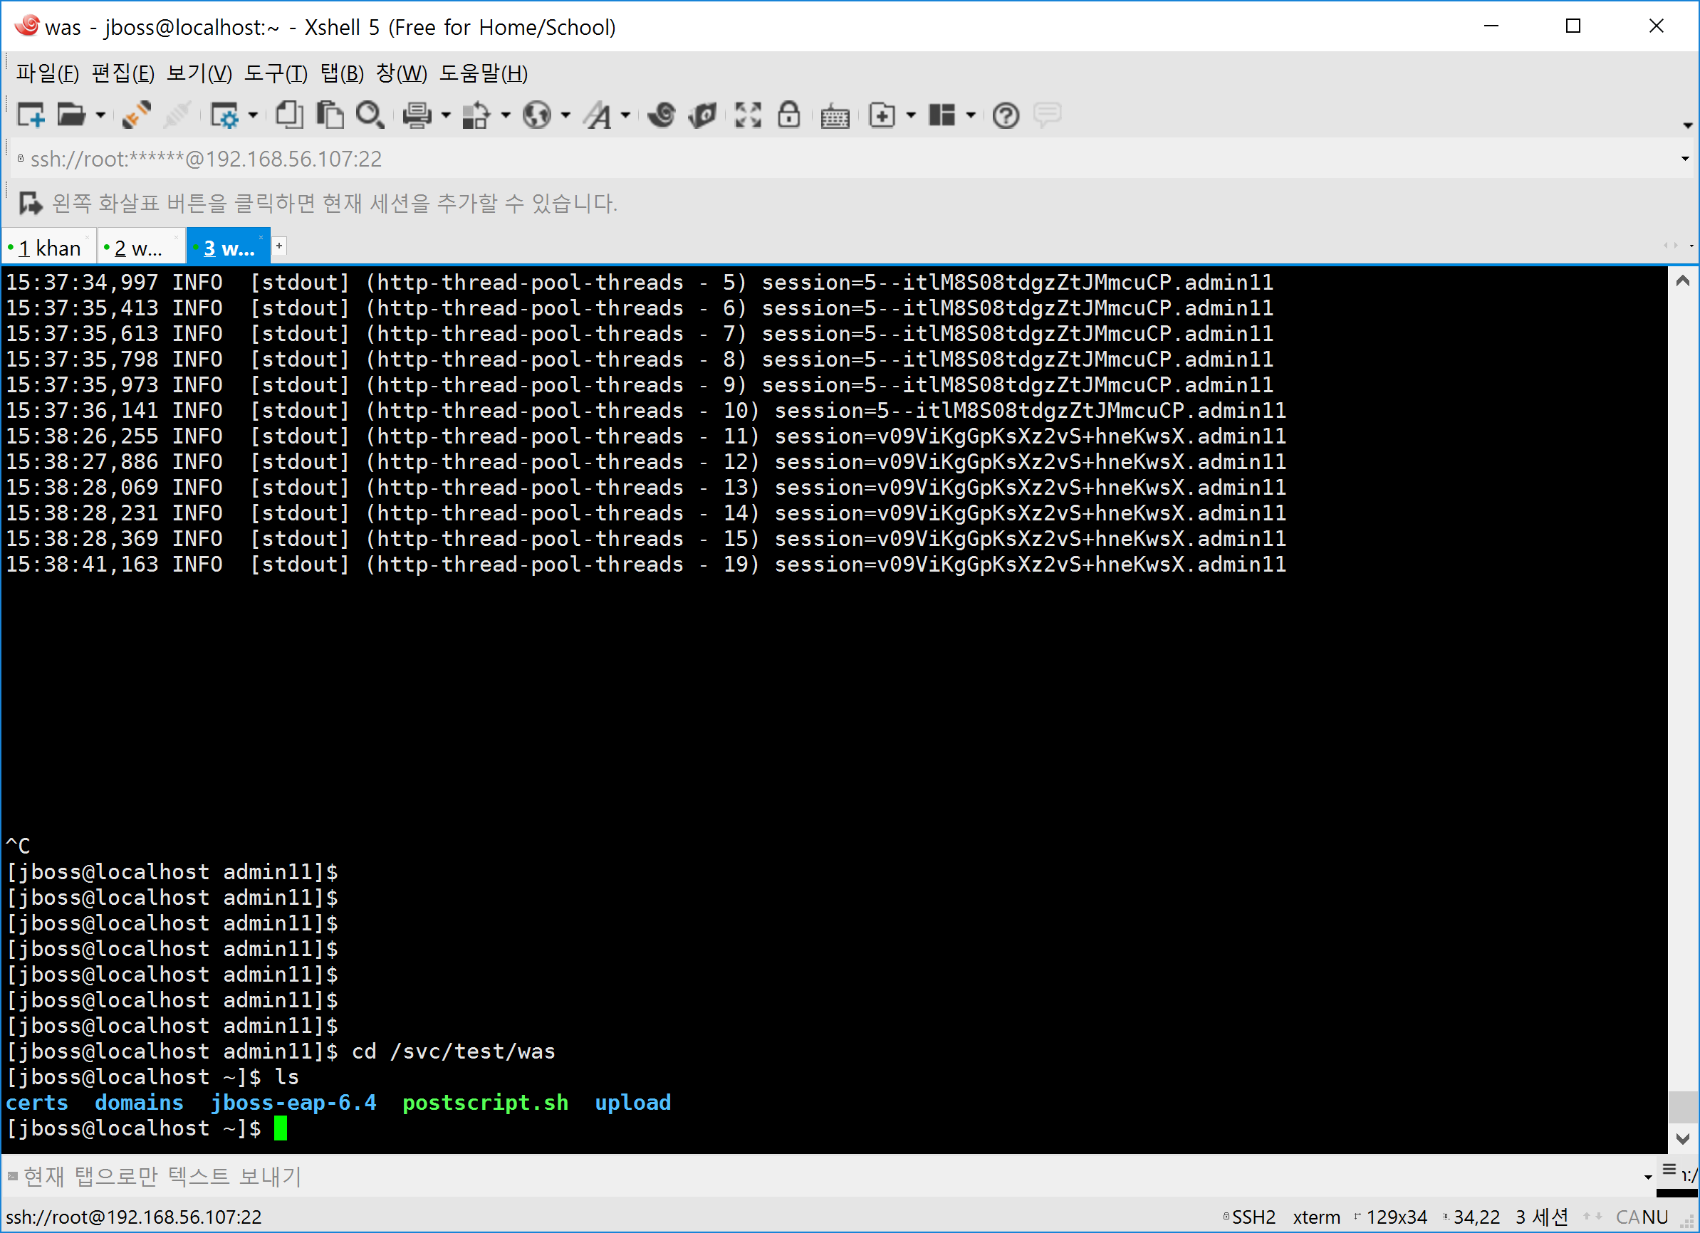Click the Reconnect plug icon

pos(137,115)
